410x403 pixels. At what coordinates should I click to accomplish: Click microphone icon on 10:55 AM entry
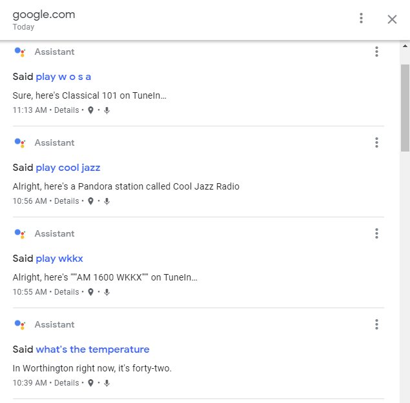tap(107, 292)
